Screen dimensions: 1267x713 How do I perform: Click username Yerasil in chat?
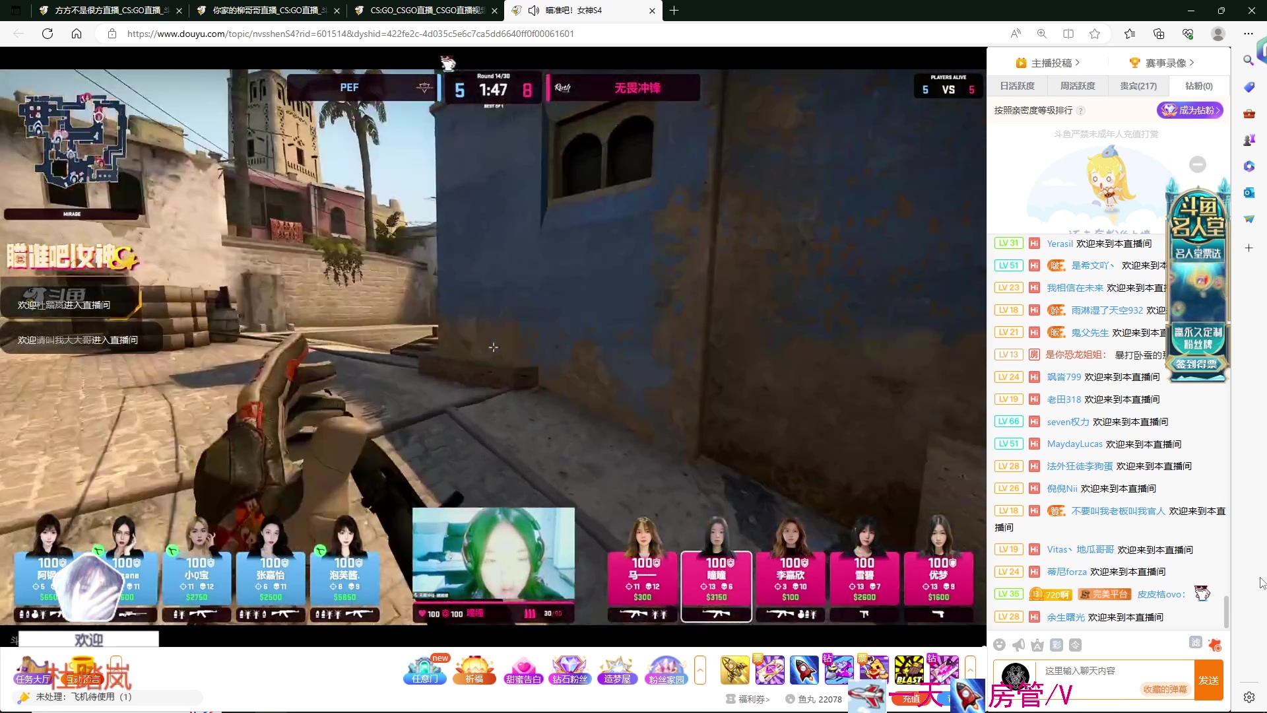point(1060,244)
